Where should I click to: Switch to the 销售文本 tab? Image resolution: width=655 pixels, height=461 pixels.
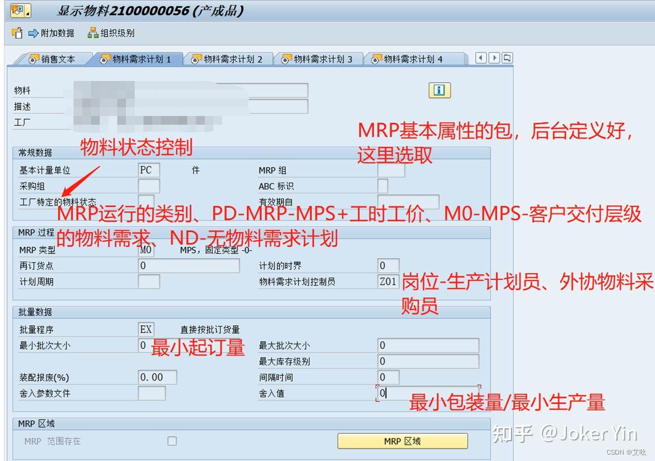(52, 58)
